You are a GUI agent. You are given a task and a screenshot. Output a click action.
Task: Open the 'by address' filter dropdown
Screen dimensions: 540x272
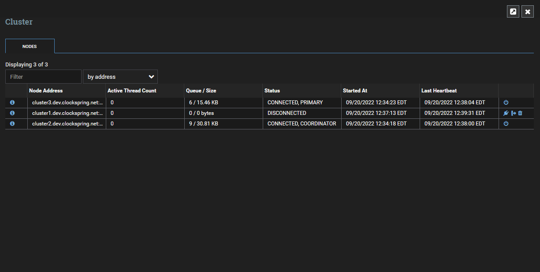click(x=120, y=76)
